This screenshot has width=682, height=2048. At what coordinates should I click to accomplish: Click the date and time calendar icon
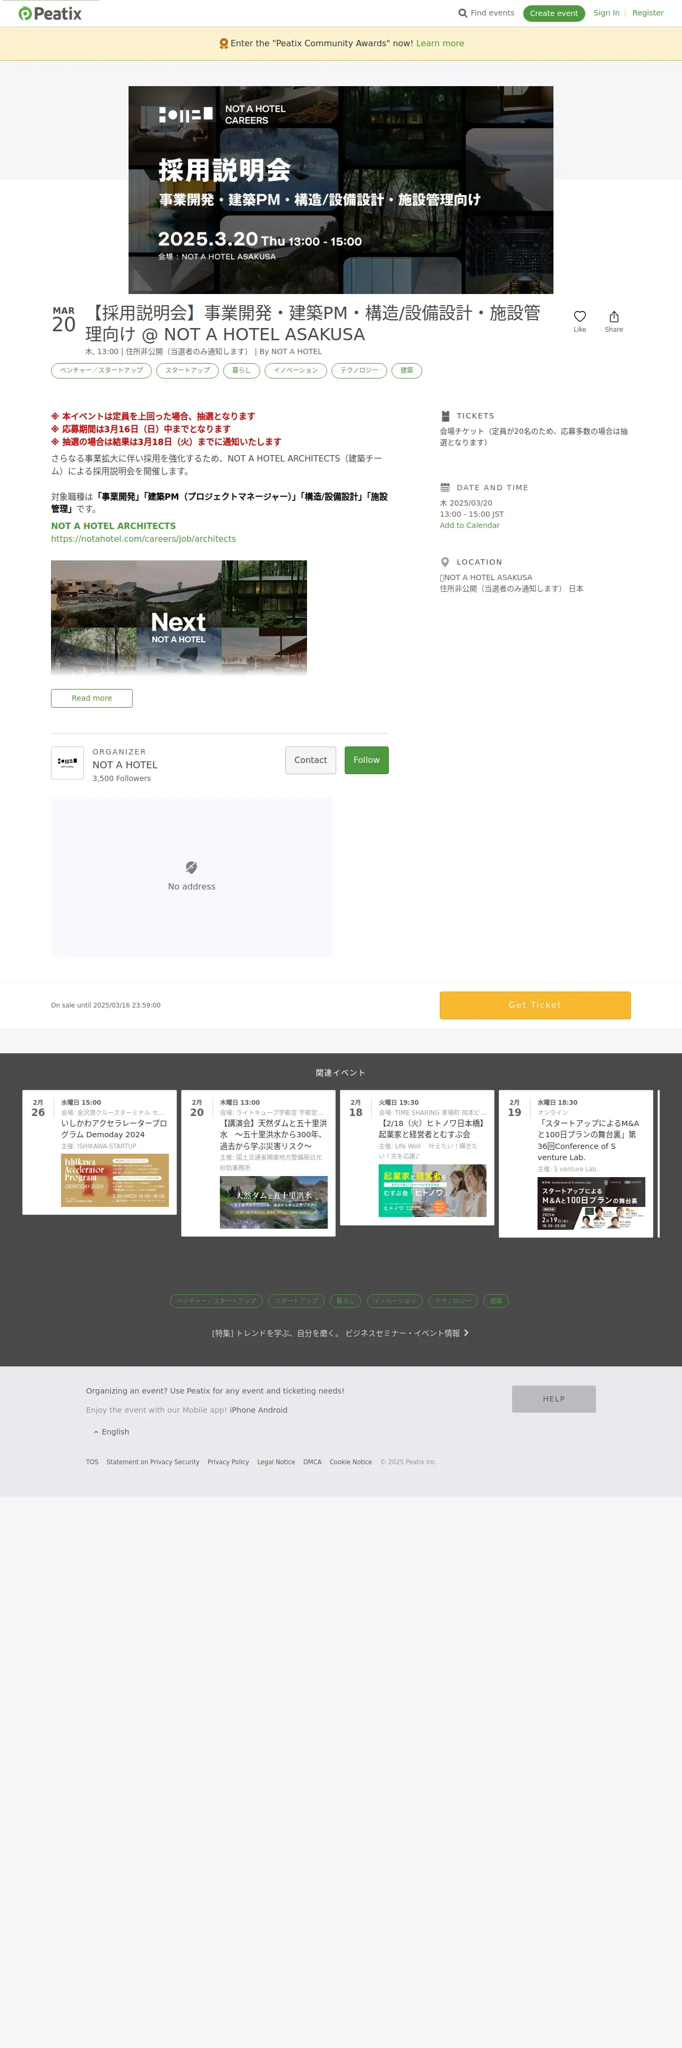point(445,488)
